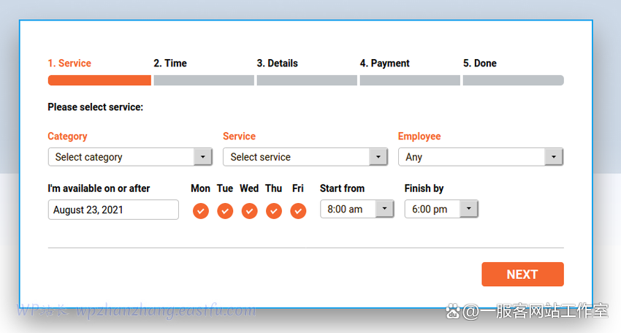Open the Select category dropdown
Viewport: 621px width, 333px height.
pos(130,157)
